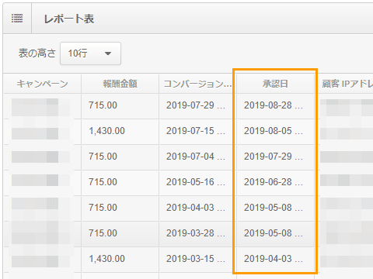Click the list icon beside レポート表

click(17, 19)
